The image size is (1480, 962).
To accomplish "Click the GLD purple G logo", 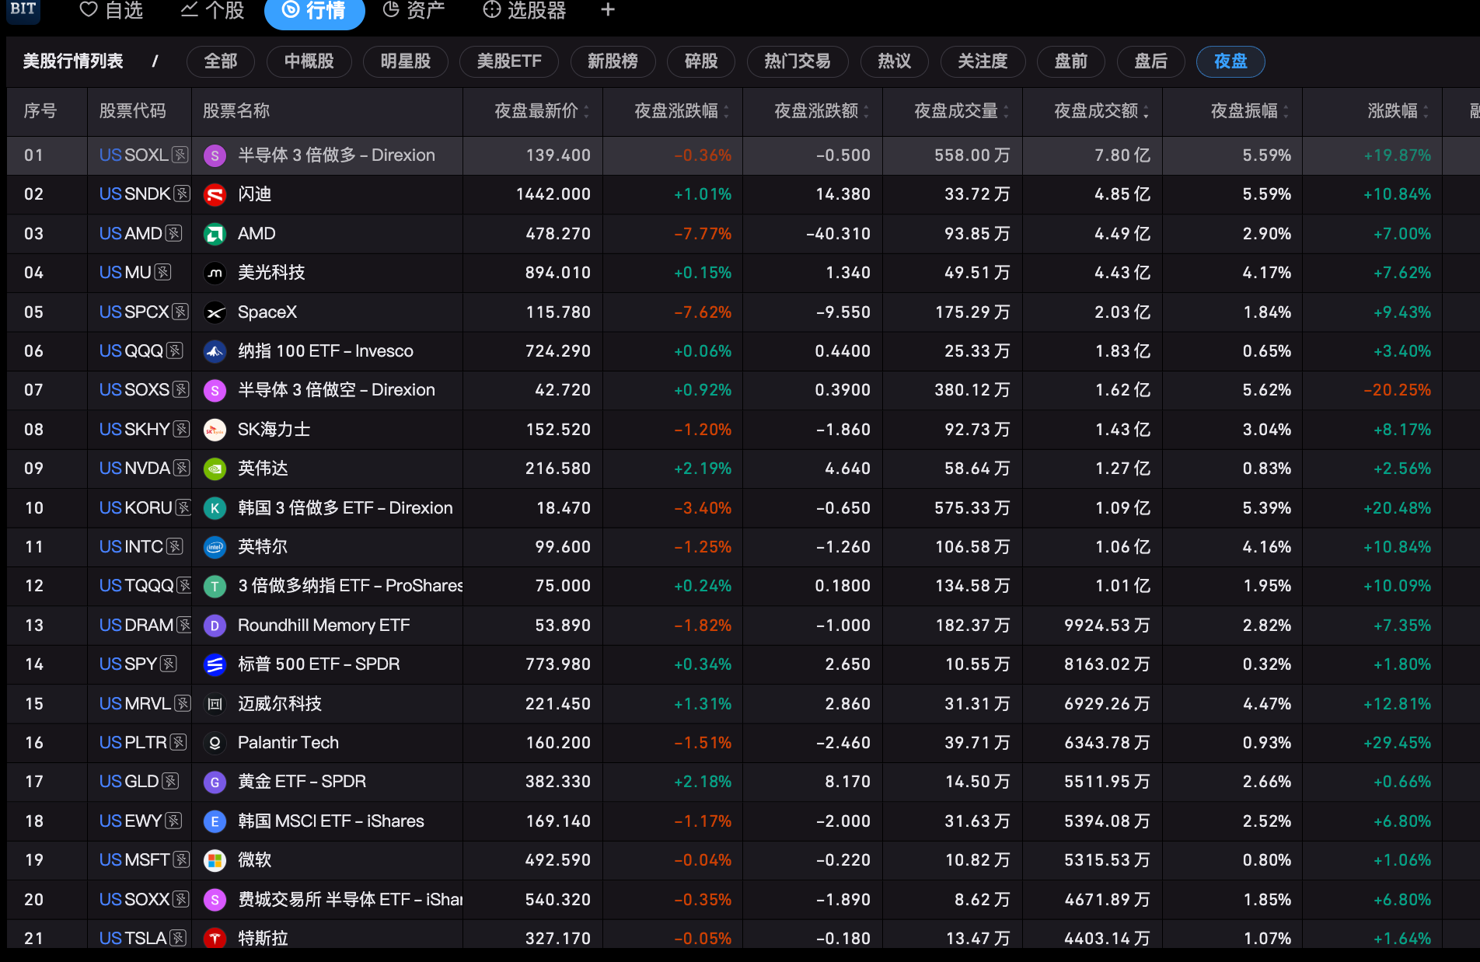I will (215, 782).
